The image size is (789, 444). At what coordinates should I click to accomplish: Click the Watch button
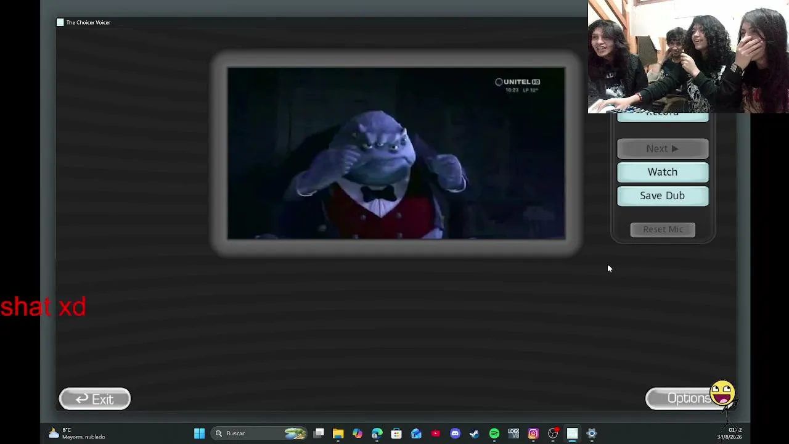[663, 172]
